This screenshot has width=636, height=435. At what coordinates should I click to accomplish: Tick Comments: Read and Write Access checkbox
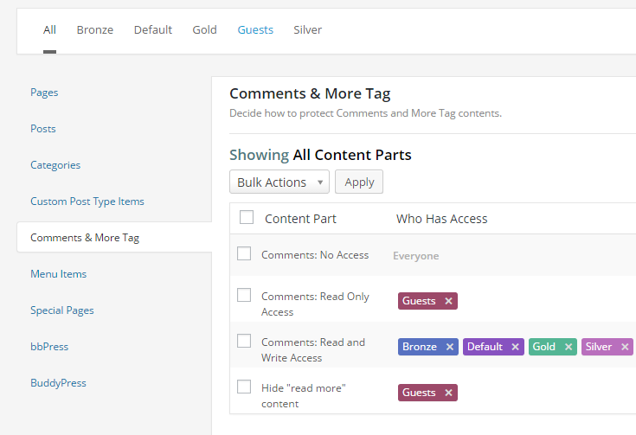click(244, 341)
